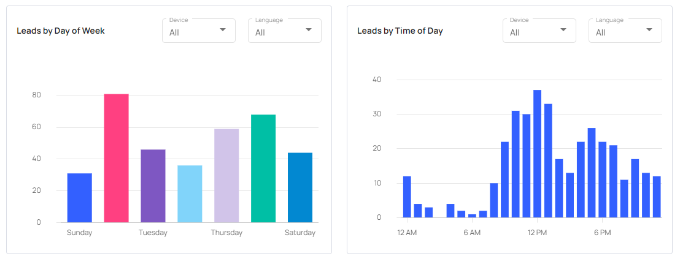Click the tallest bar at 12 PM
The width and height of the screenshot is (680, 259).
click(x=537, y=154)
